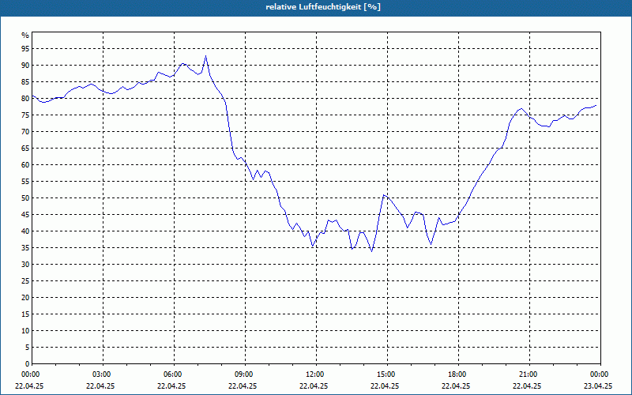Click the humidity curve's highest peak near 93%
Screen dimensions: 632x395
[206, 56]
